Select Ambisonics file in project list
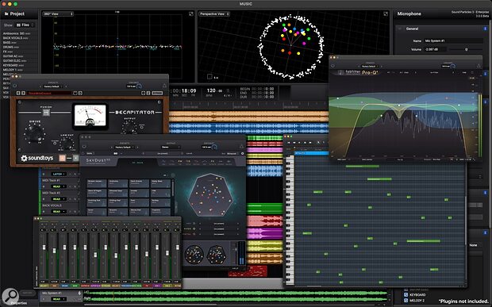 click(x=17, y=33)
